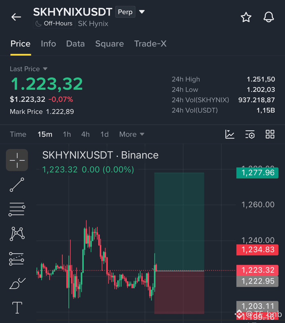Select the horizontal lines Fibonacci tool

17,209
